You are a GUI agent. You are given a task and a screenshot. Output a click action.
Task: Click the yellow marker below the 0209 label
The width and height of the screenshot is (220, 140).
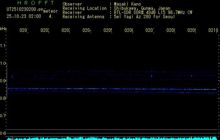point(191,138)
